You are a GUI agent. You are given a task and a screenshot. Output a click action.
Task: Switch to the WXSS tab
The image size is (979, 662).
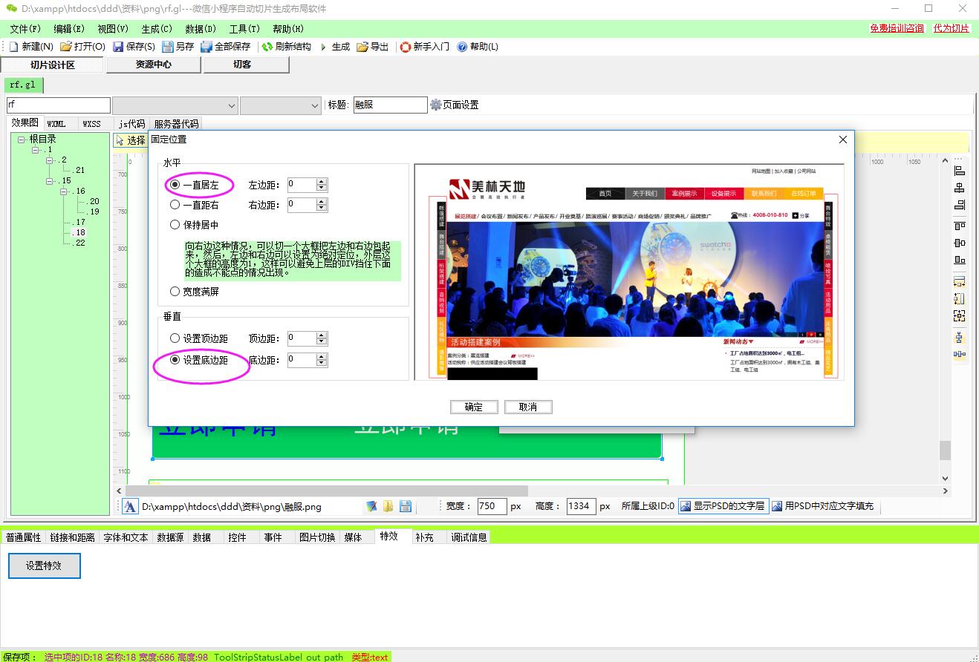point(91,124)
